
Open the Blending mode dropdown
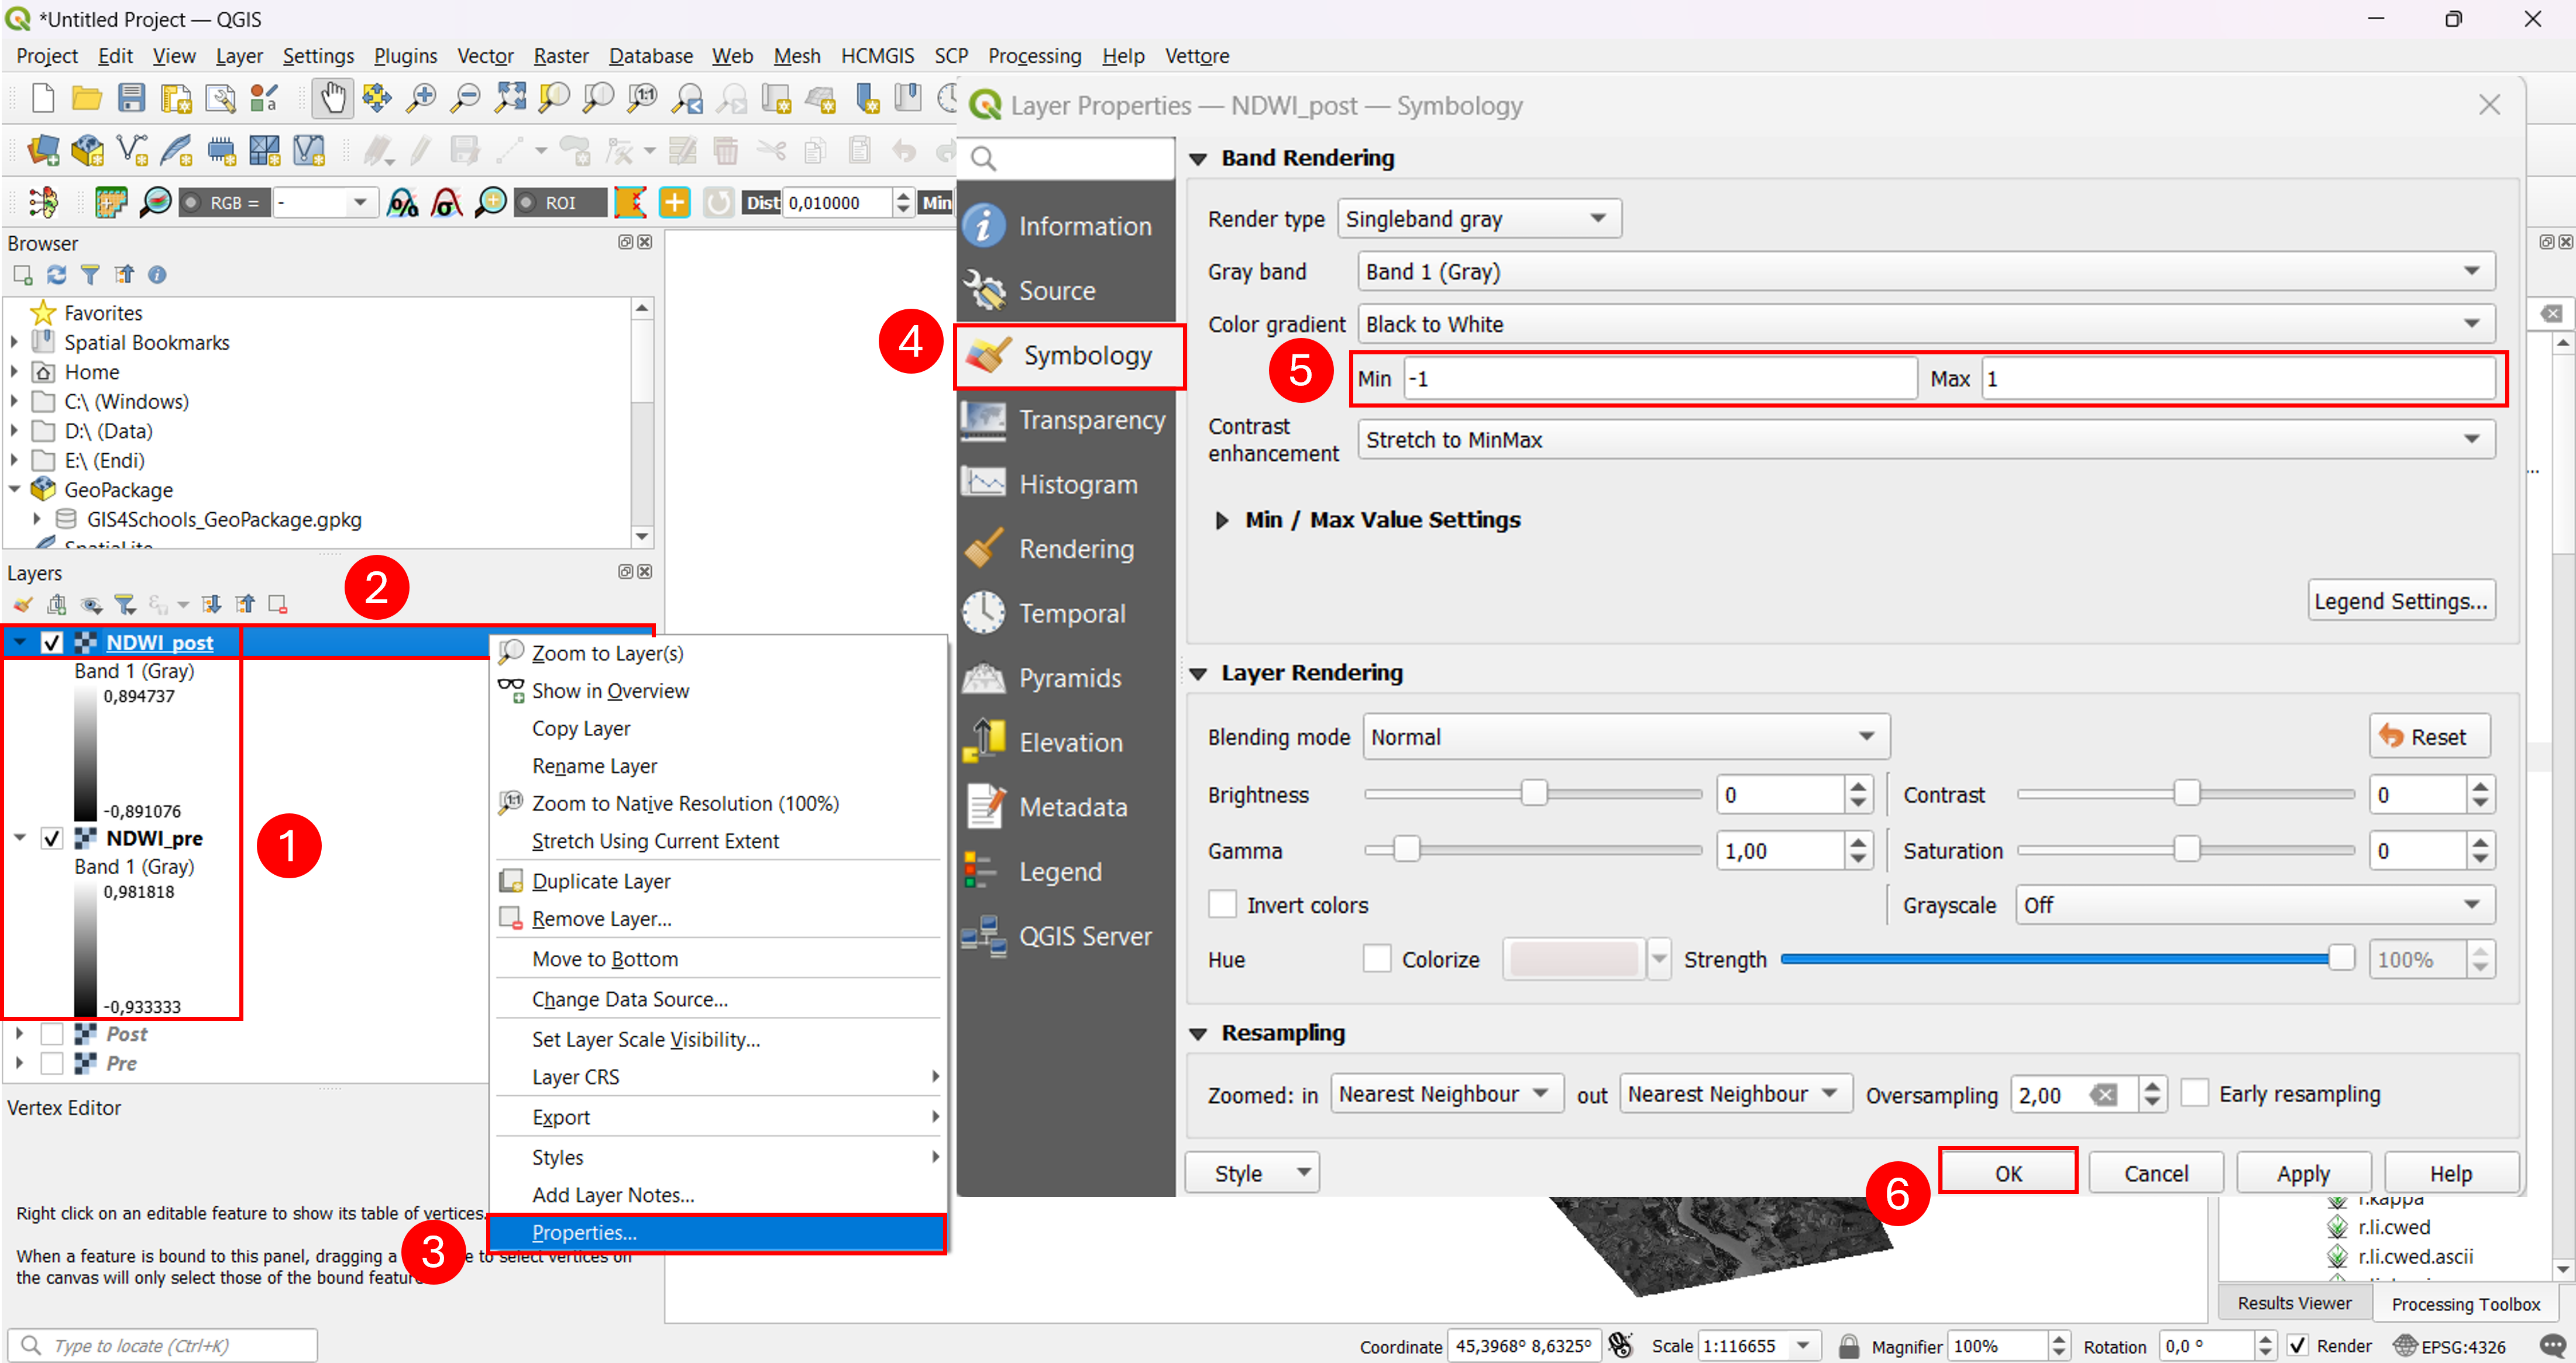click(x=1625, y=736)
